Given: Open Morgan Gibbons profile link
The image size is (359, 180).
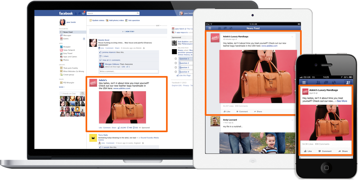Looking at the screenshot, I should point(112,64).
